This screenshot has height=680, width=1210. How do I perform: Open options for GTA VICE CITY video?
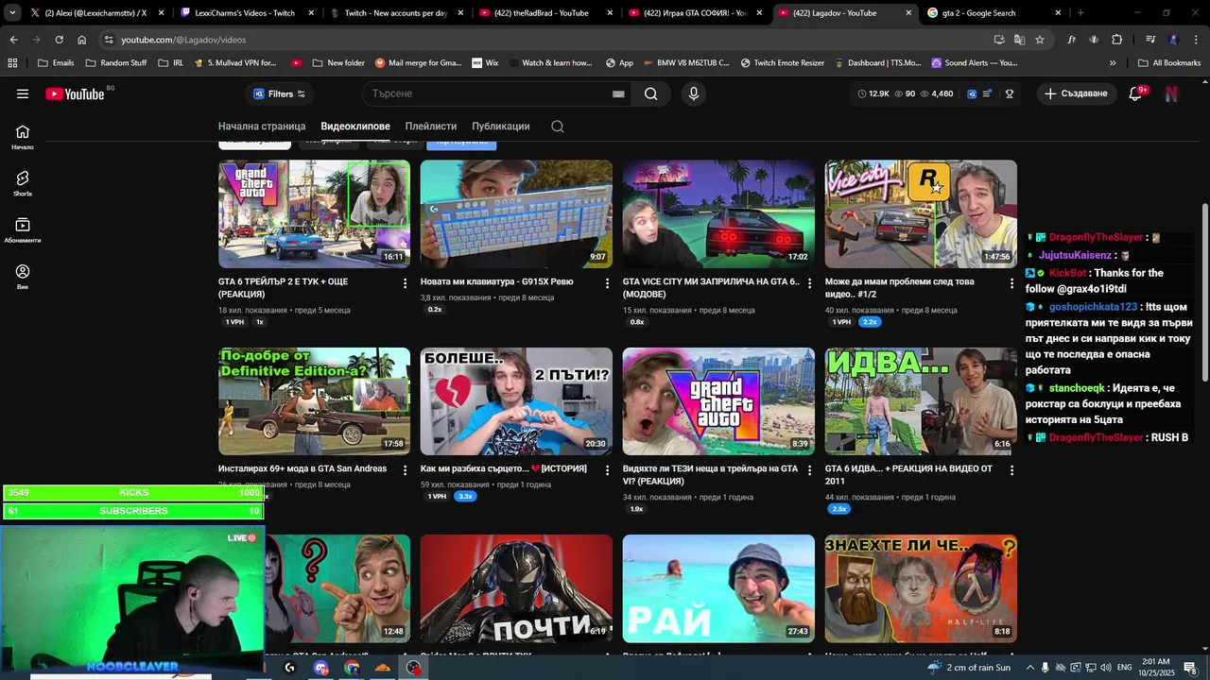tap(810, 283)
